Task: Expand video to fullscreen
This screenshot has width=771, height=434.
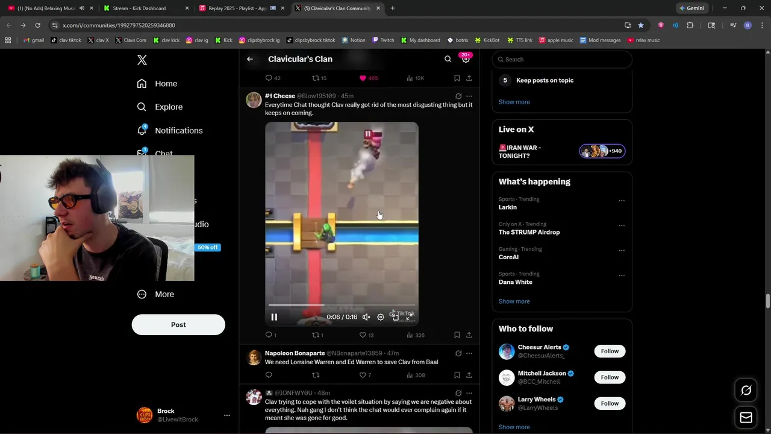Action: coord(409,317)
